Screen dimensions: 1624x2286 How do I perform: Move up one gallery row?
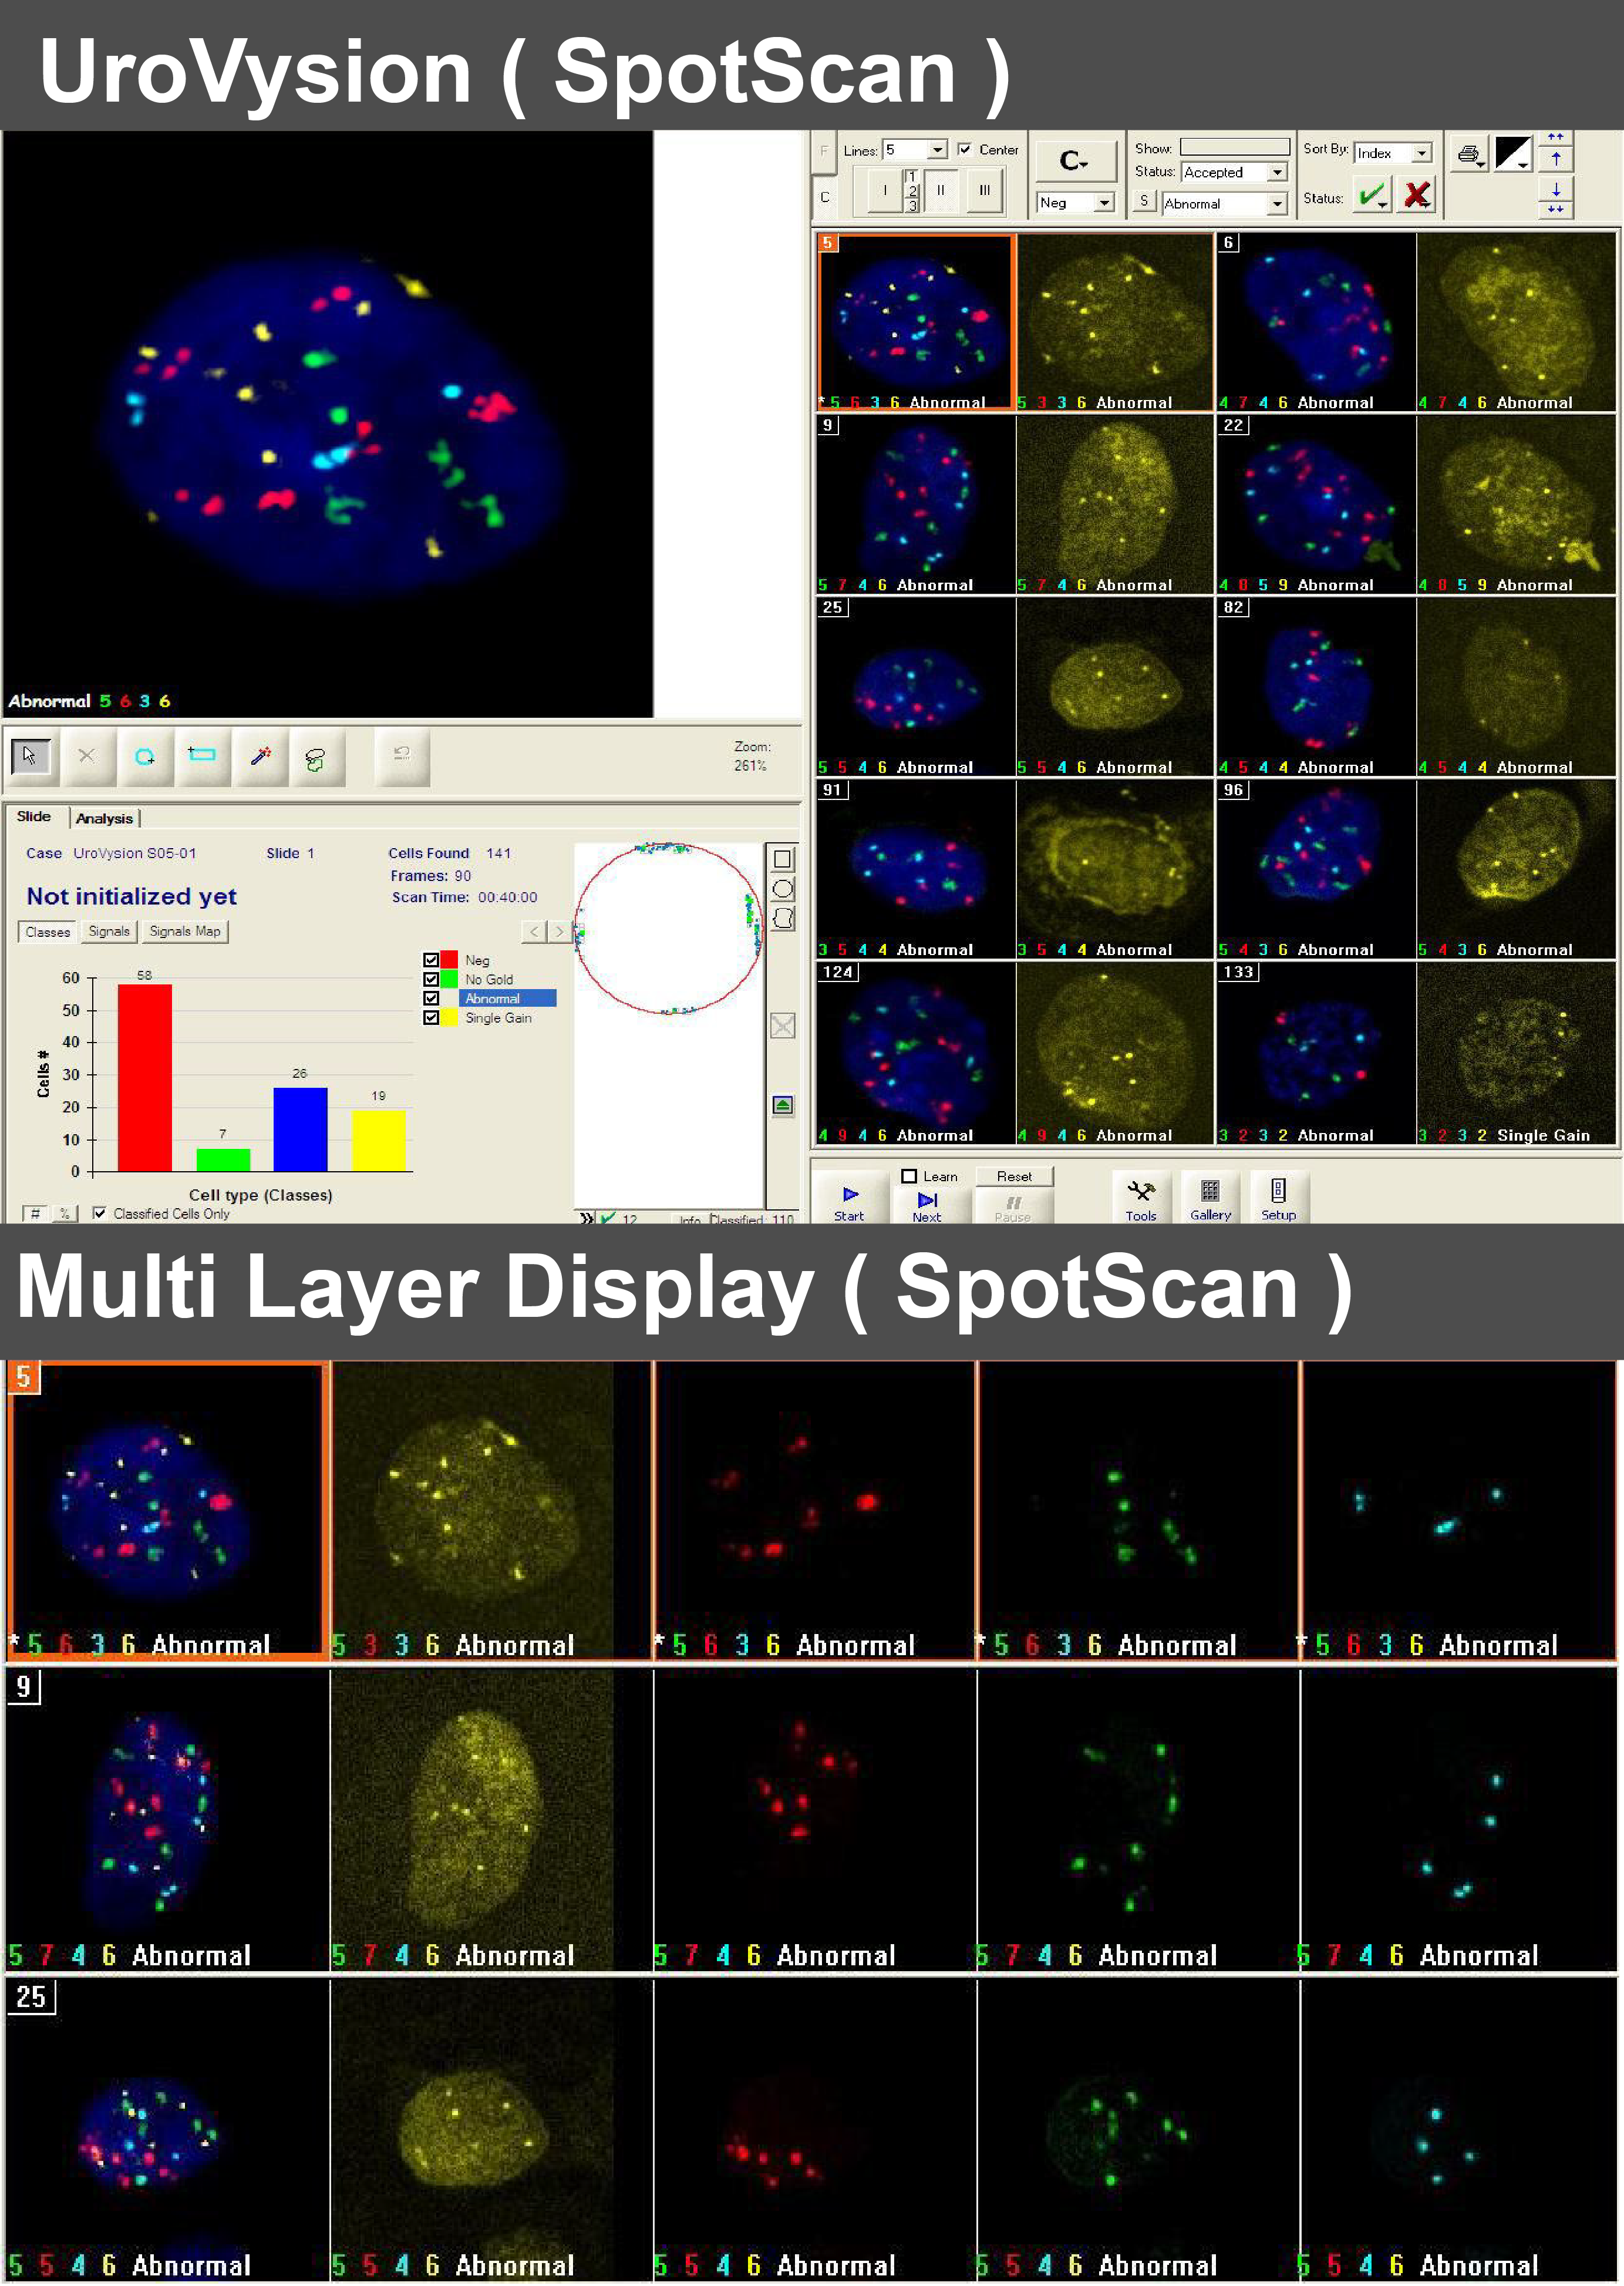(x=1556, y=159)
